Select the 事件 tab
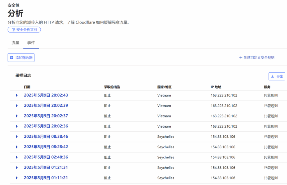Viewport: 287px width, 185px height. tap(31, 43)
